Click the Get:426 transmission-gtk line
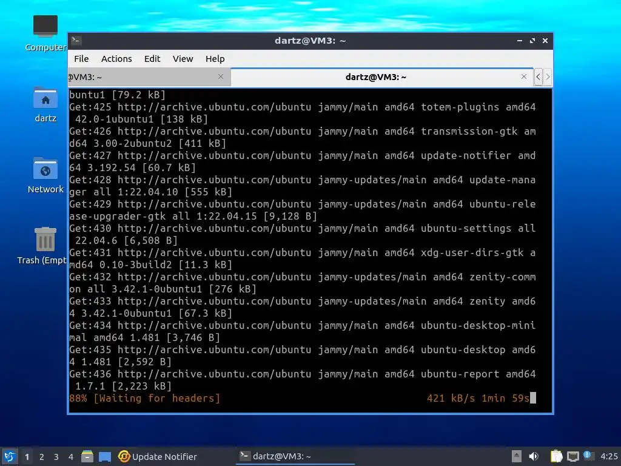Image resolution: width=621 pixels, height=466 pixels. pos(303,137)
